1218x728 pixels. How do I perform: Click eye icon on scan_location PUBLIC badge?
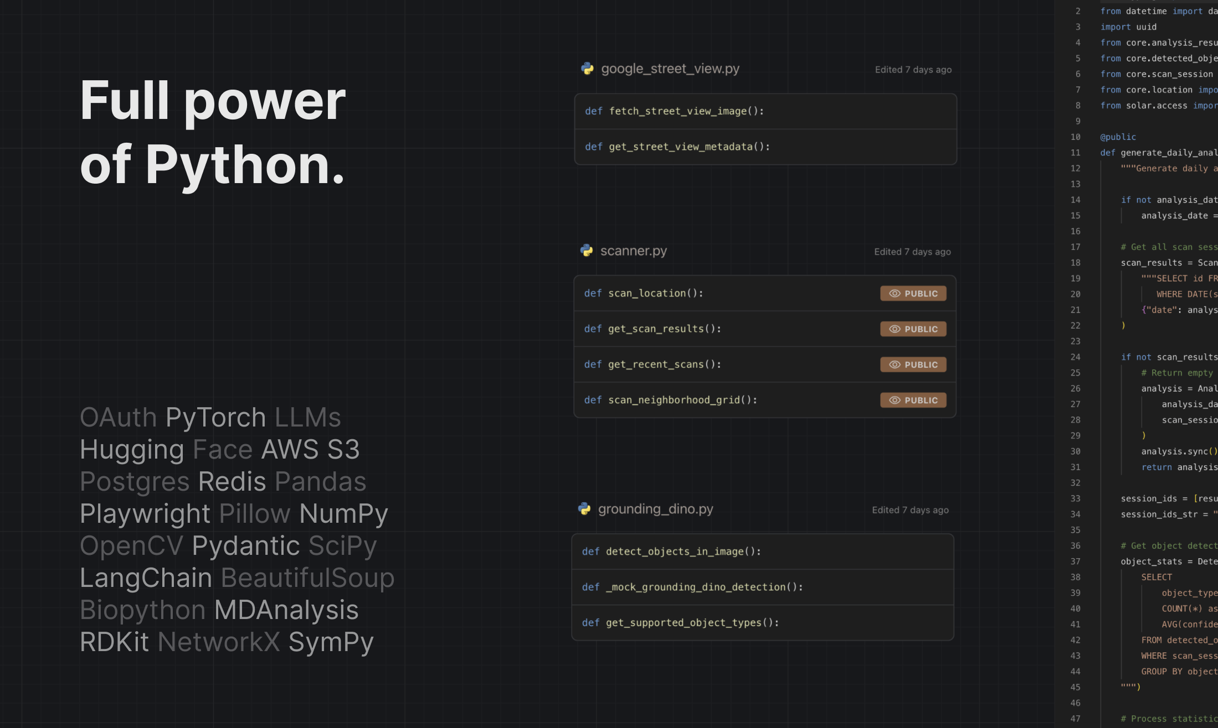(895, 294)
